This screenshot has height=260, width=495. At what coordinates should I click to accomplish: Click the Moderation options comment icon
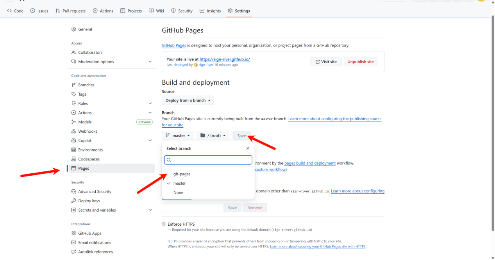tap(74, 62)
